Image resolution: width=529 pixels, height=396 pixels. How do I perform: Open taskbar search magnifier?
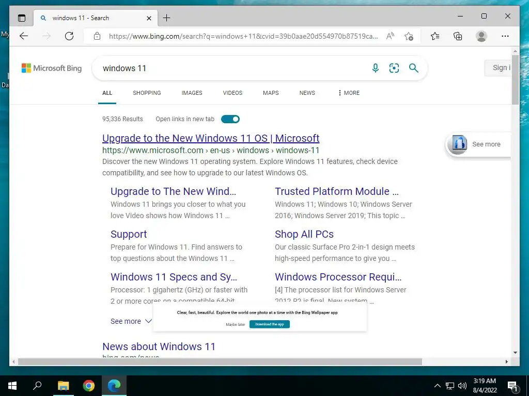(x=37, y=385)
